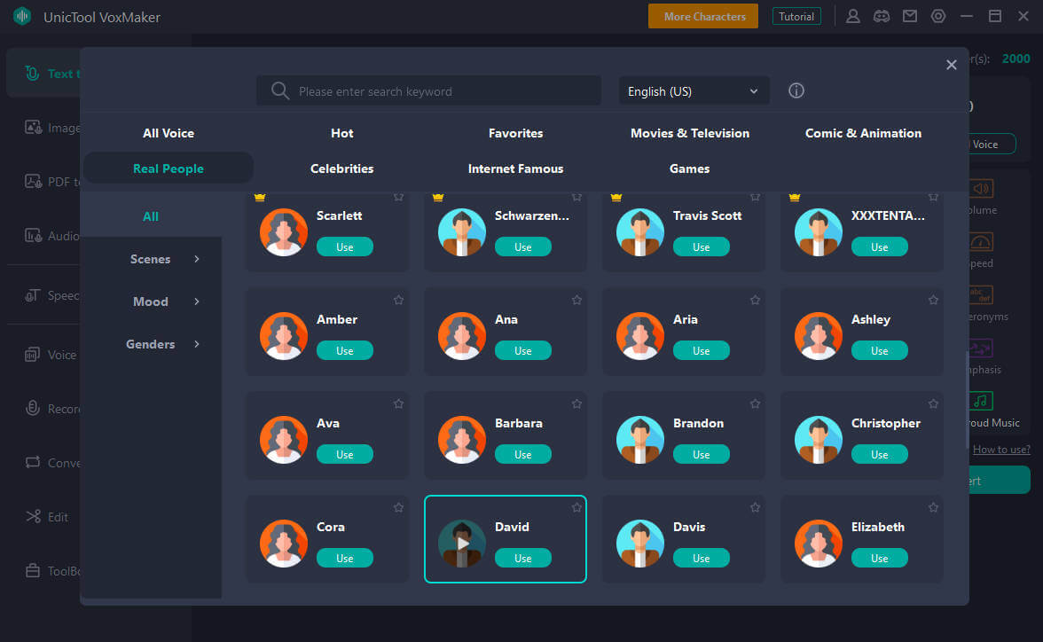Use the David voice
The width and height of the screenshot is (1043, 642).
click(x=523, y=558)
